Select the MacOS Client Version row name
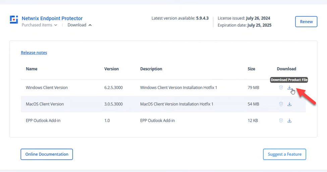The height and width of the screenshot is (172, 327). coord(45,104)
